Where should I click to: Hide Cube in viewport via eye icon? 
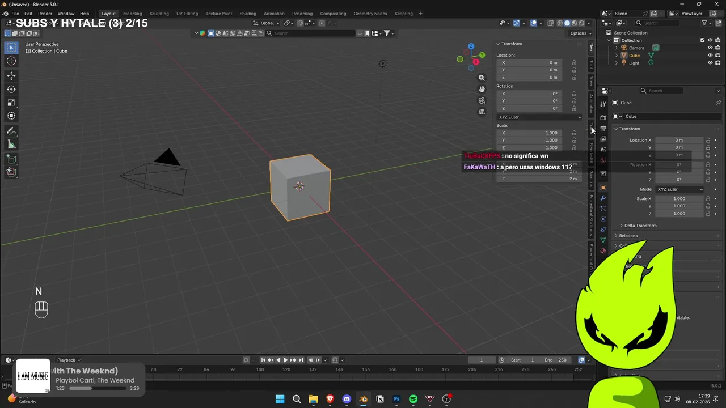tap(710, 56)
